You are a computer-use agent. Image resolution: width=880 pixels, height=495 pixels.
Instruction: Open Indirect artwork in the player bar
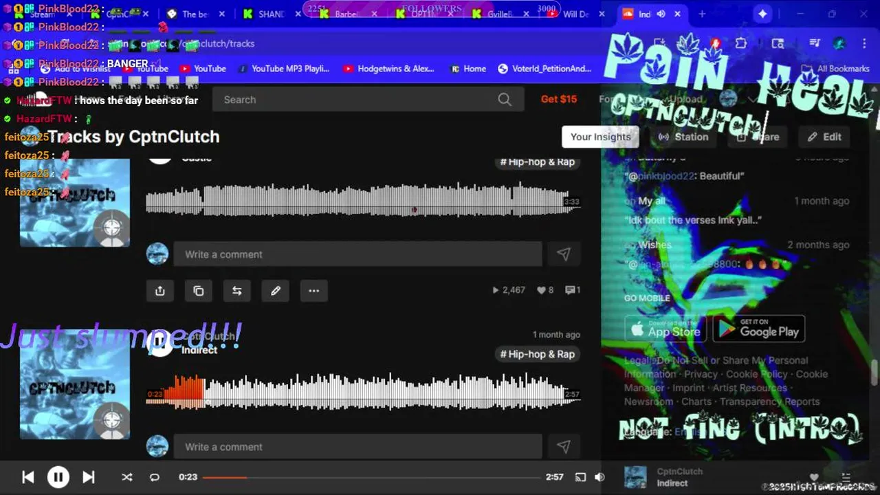click(635, 477)
